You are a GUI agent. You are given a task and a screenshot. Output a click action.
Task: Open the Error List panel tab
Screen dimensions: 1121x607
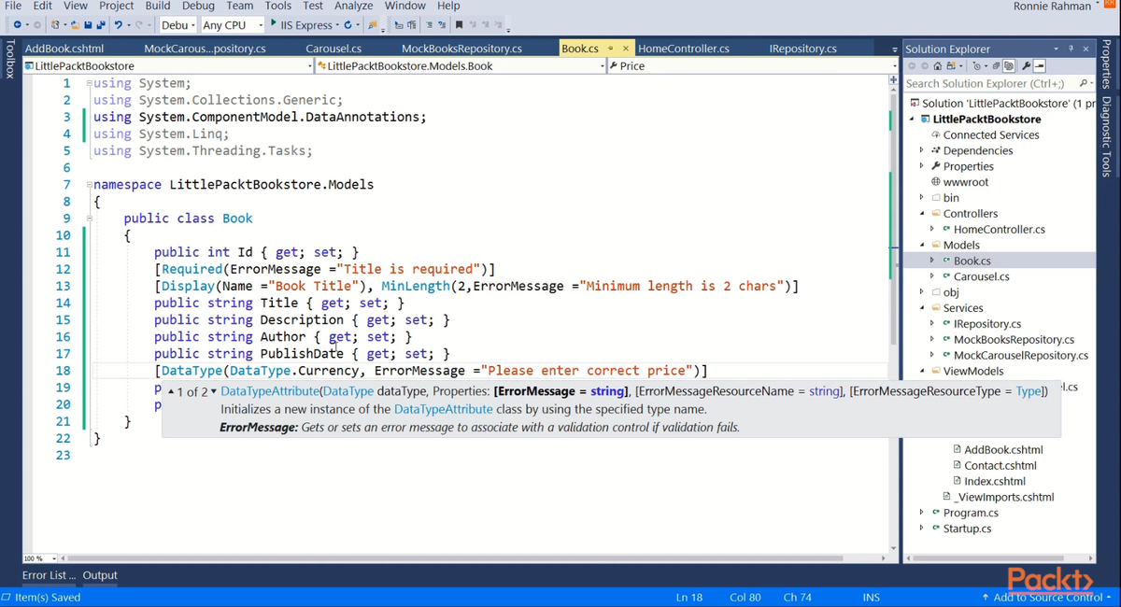point(50,575)
